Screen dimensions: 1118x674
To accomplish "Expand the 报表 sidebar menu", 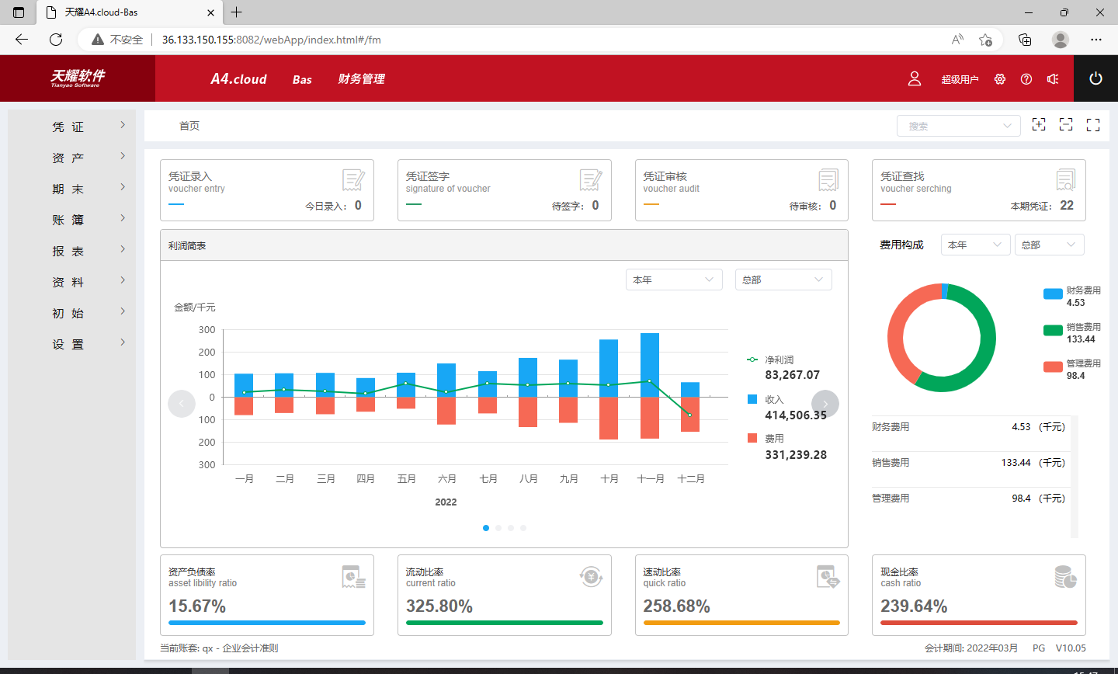I will tap(71, 251).
